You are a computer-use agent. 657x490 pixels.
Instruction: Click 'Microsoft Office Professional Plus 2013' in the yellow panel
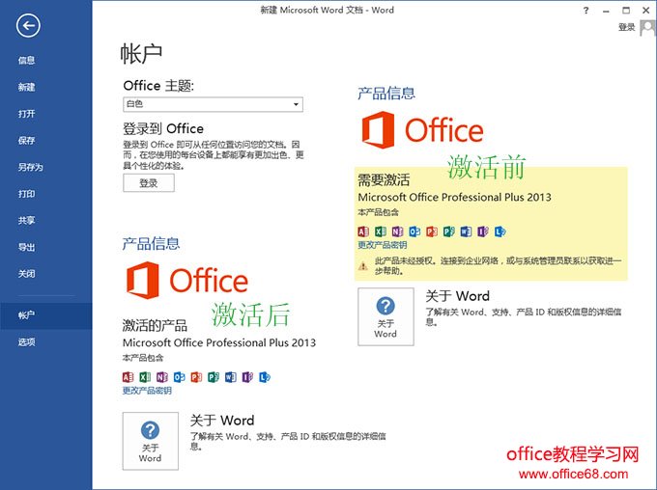point(455,197)
